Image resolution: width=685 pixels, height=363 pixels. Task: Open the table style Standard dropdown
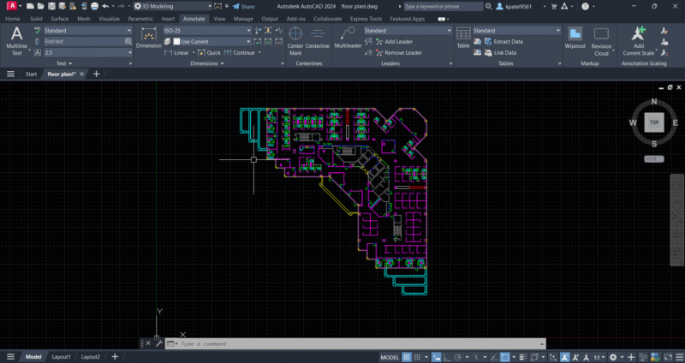(517, 31)
